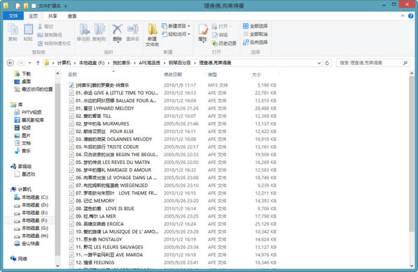Click Paste shortcut (粘贴快捷方式) in ribbon
The image size is (418, 272).
point(54,43)
